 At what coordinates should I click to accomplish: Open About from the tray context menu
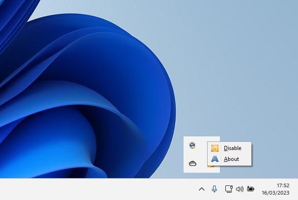pos(230,159)
